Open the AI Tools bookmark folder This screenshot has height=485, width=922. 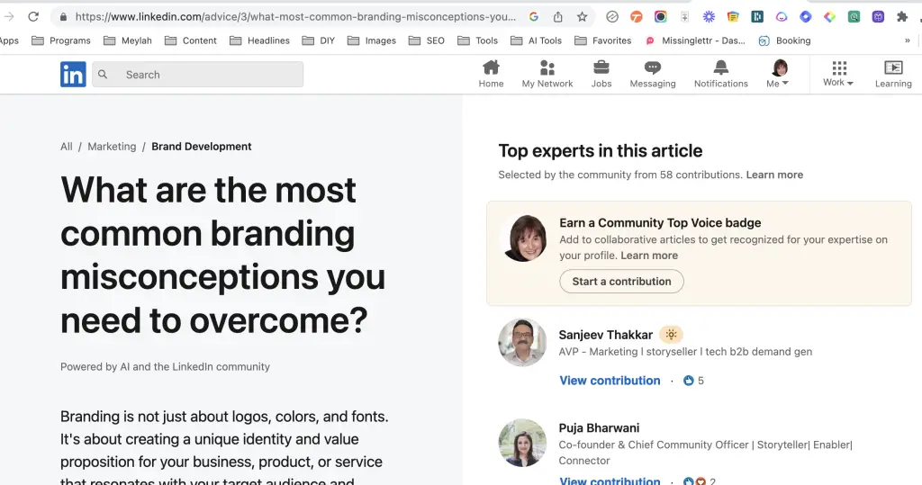tap(537, 40)
